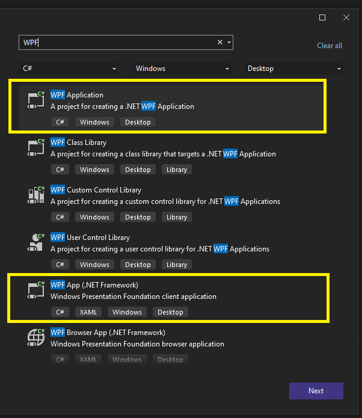Viewport: 362px width, 418px height.
Task: Click the Desktop tag under WPF Class Library
Action: 138,170
